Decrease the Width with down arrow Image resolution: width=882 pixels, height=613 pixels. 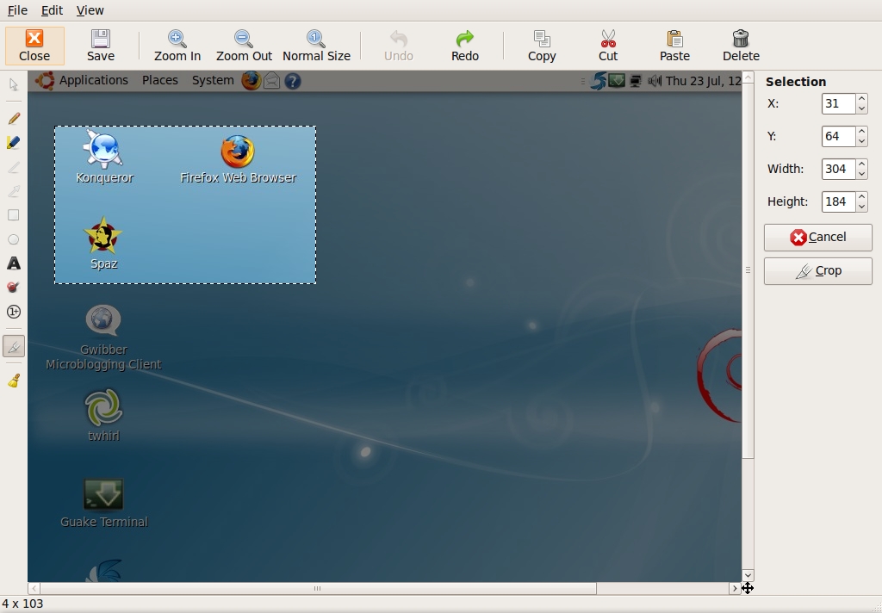(861, 174)
